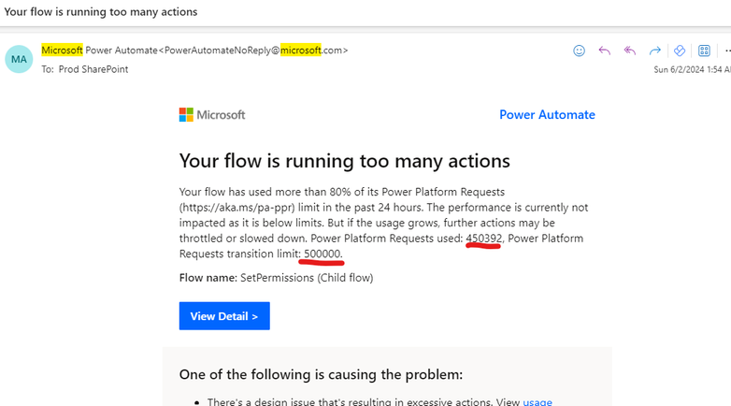Click the underlined 450392 requests number
This screenshot has height=406, width=731.
pos(483,239)
